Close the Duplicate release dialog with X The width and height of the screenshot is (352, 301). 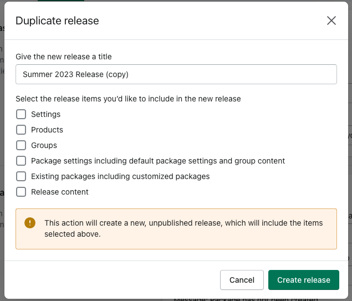pos(331,21)
